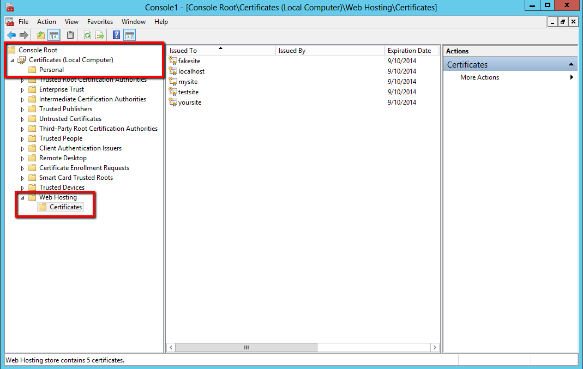The width and height of the screenshot is (583, 369).
Task: Expand the Remote Desktop store node
Action: pyautogui.click(x=22, y=158)
